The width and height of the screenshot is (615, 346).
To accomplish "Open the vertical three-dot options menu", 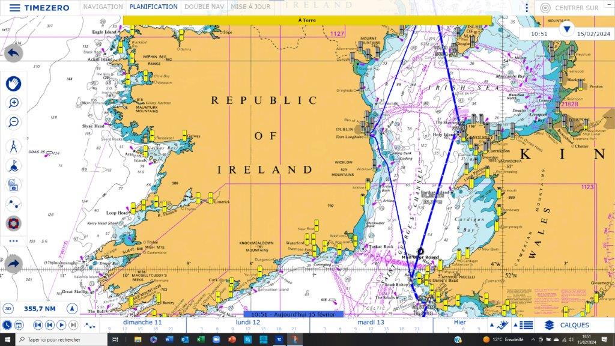I will pos(527,7).
